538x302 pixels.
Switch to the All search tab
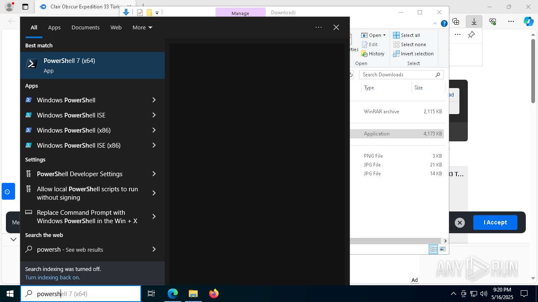[x=34, y=27]
